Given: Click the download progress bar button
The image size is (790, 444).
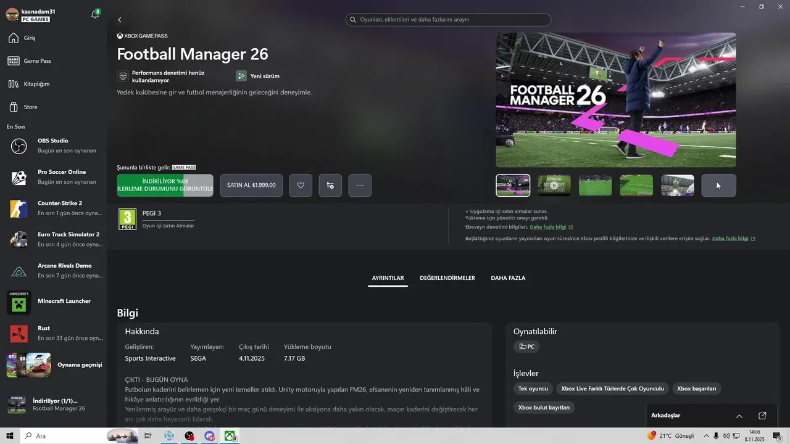Looking at the screenshot, I should pyautogui.click(x=165, y=185).
